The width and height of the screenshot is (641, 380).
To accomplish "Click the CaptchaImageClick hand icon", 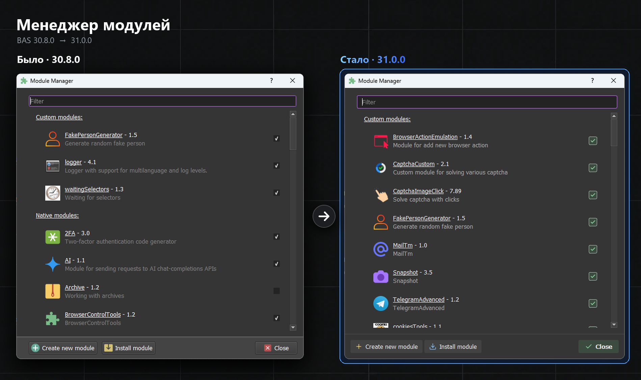I will [381, 195].
